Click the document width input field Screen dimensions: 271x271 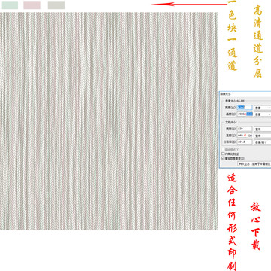coord(245,129)
